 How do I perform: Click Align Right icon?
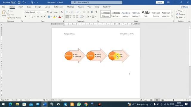pos(74,17)
